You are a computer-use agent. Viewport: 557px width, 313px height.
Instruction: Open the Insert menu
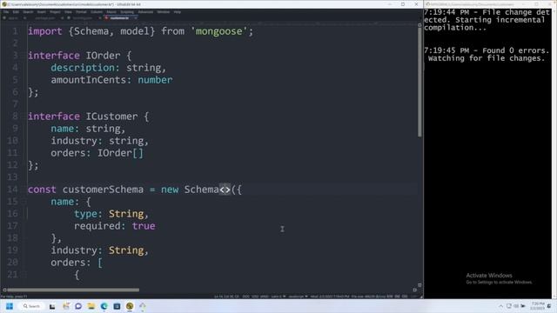pos(41,12)
